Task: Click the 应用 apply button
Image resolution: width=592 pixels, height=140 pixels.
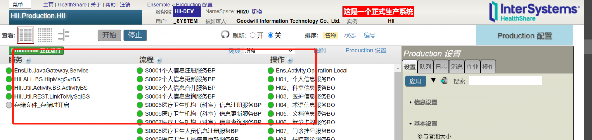Action: click(x=415, y=81)
